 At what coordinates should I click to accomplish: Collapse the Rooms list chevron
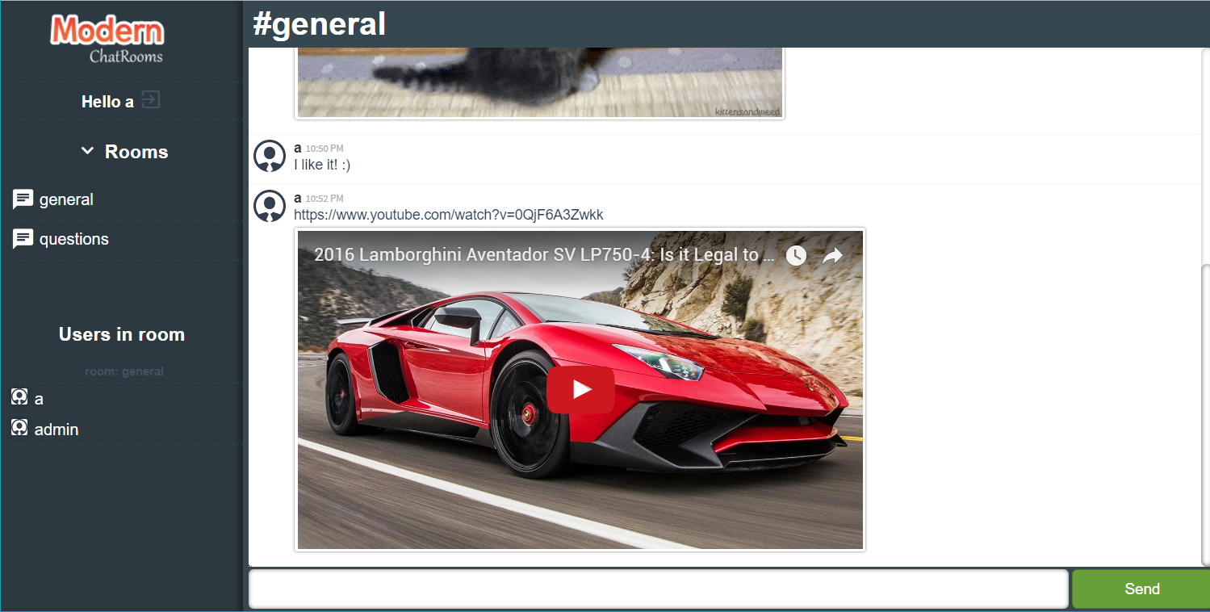pyautogui.click(x=87, y=151)
